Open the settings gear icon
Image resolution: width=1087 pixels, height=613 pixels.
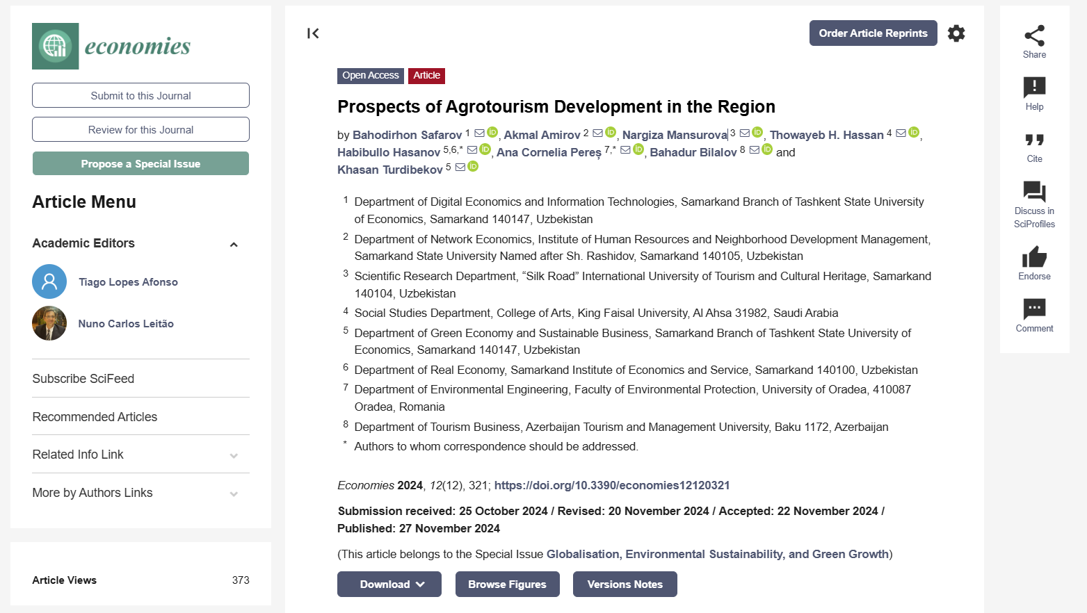(956, 33)
